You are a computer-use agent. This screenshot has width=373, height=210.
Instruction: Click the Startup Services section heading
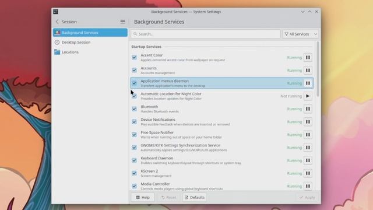point(146,47)
